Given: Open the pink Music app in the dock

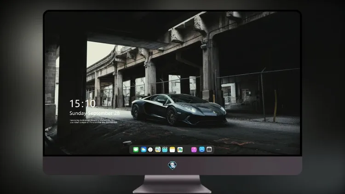Looking at the screenshot, I should click(194, 149).
